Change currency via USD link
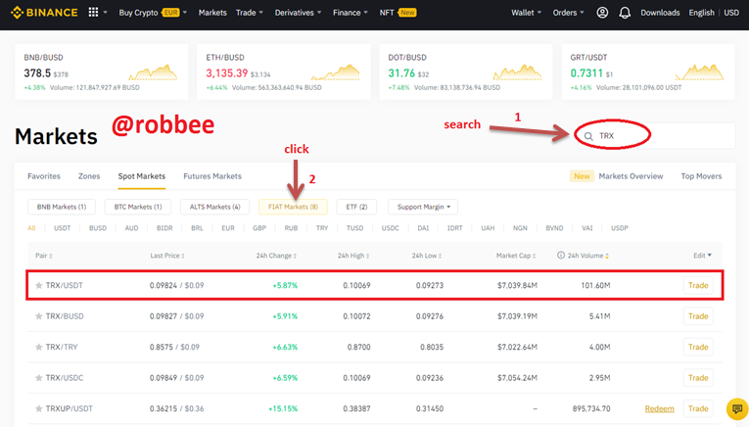 [x=731, y=13]
